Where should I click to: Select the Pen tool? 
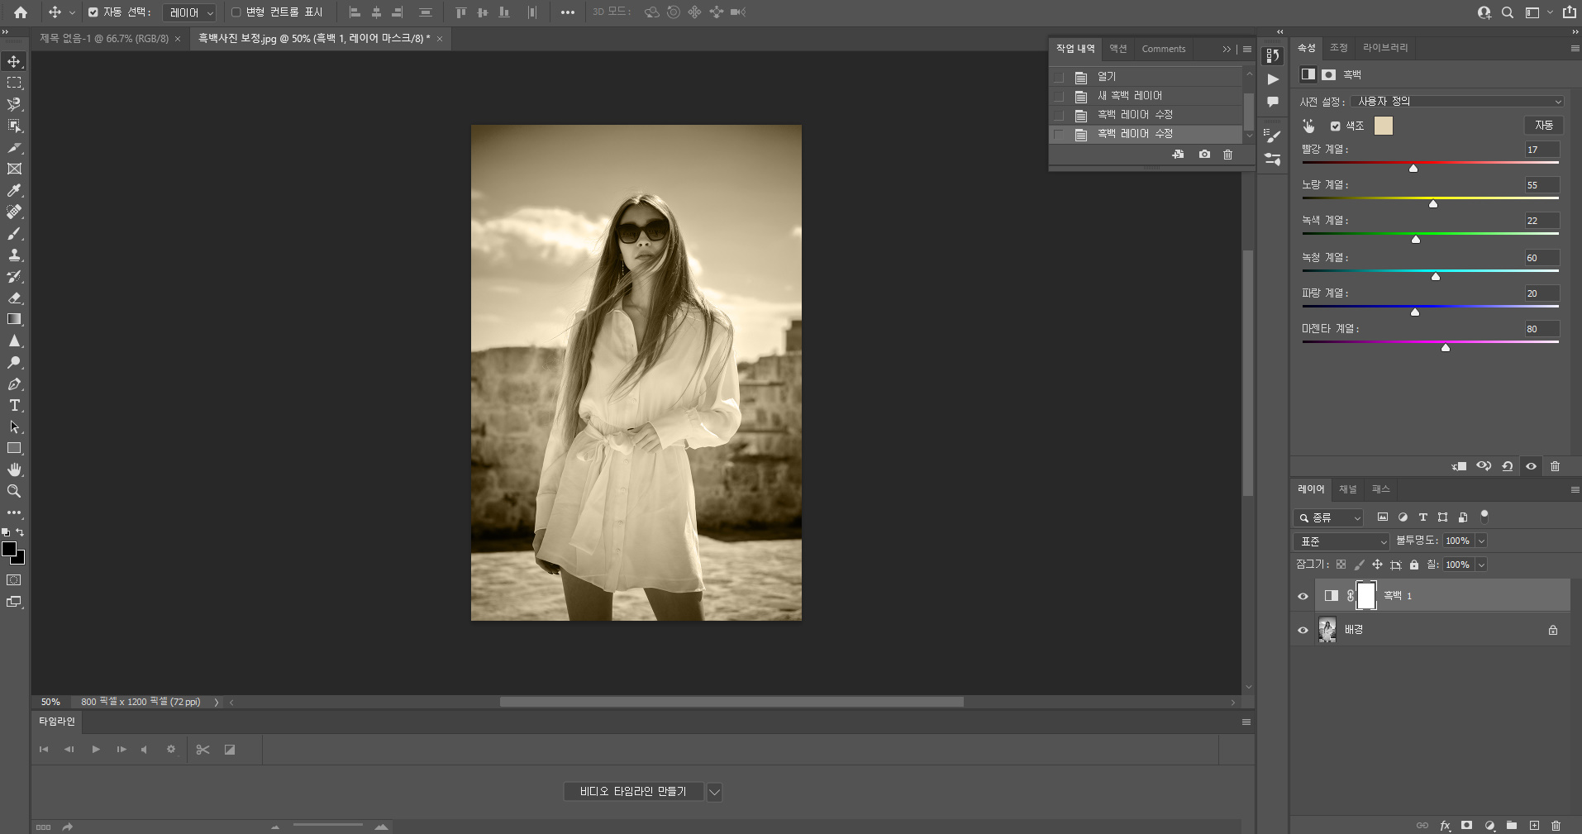point(14,384)
